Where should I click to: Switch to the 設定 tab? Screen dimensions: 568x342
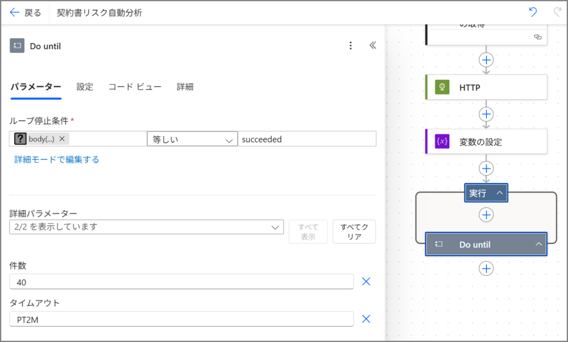[85, 87]
